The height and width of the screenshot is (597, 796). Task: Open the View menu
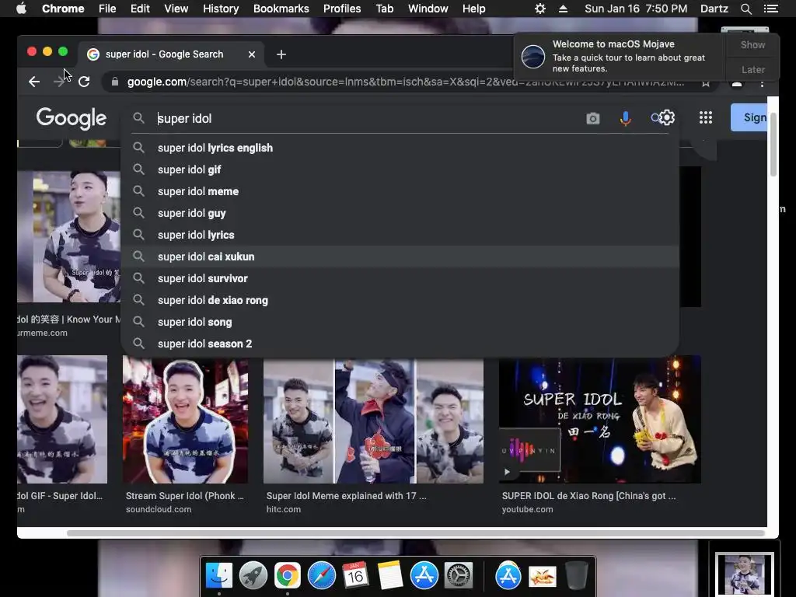[176, 9]
